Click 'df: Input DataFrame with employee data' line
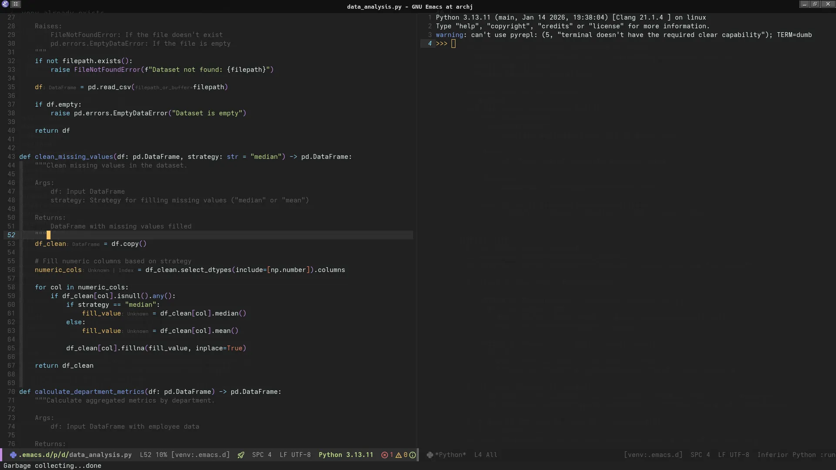This screenshot has width=836, height=470. point(125,426)
